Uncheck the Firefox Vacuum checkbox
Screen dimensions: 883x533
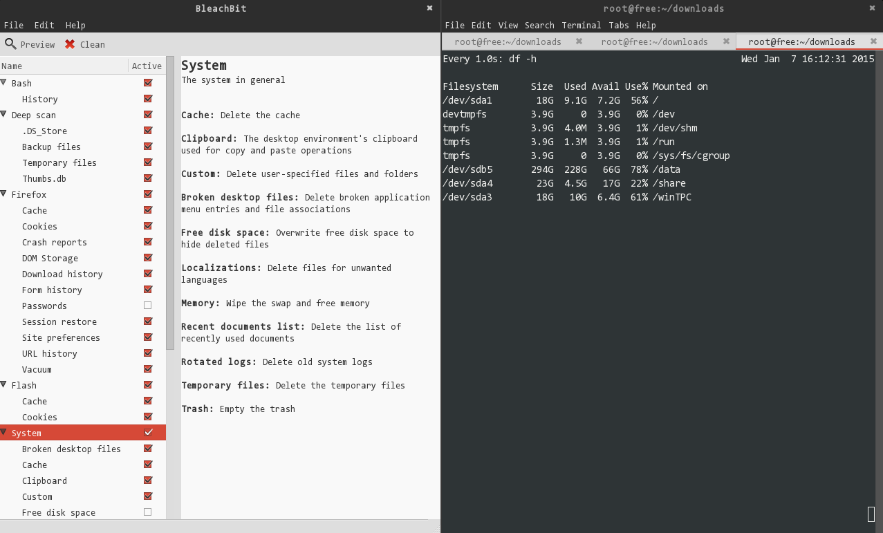[147, 369]
